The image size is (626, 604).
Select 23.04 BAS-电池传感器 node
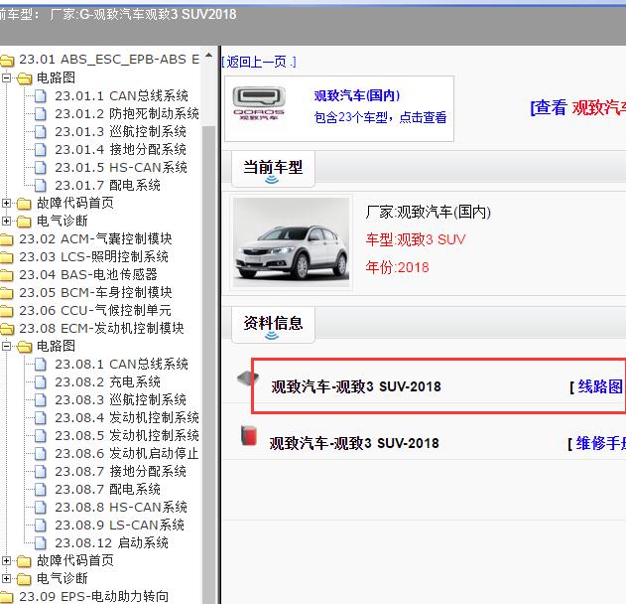click(88, 274)
